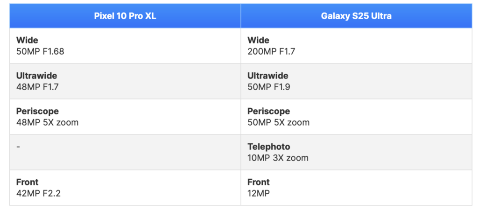Viewport: 478px width, 211px height.
Task: Select the Pixel Front 42MP F2.2 cell
Action: (125, 188)
